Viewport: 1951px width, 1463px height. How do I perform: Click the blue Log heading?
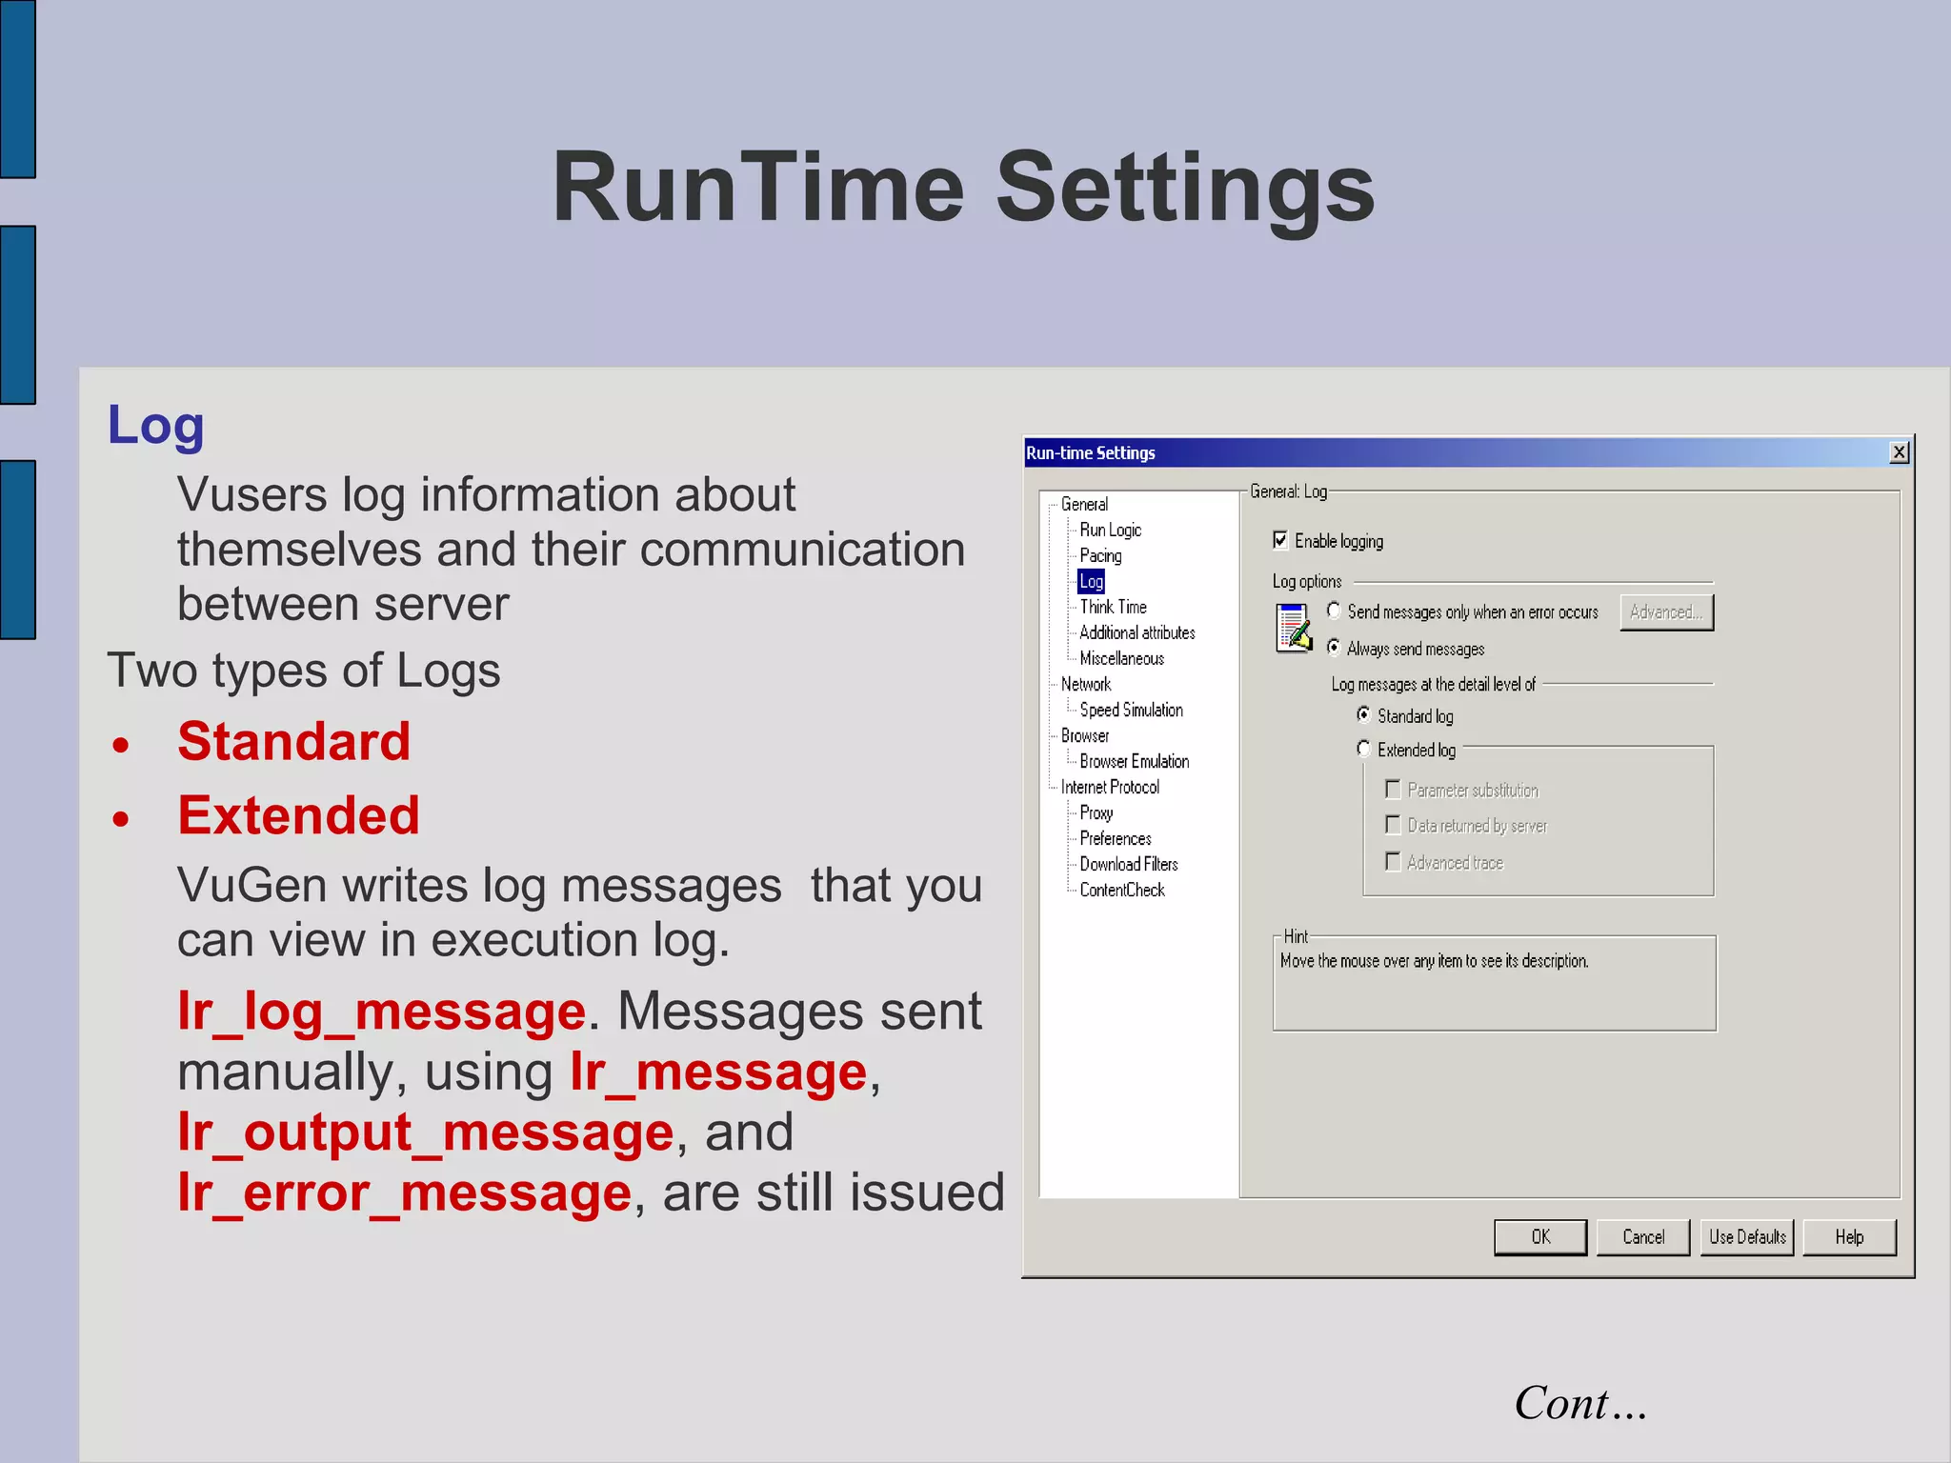(x=155, y=426)
